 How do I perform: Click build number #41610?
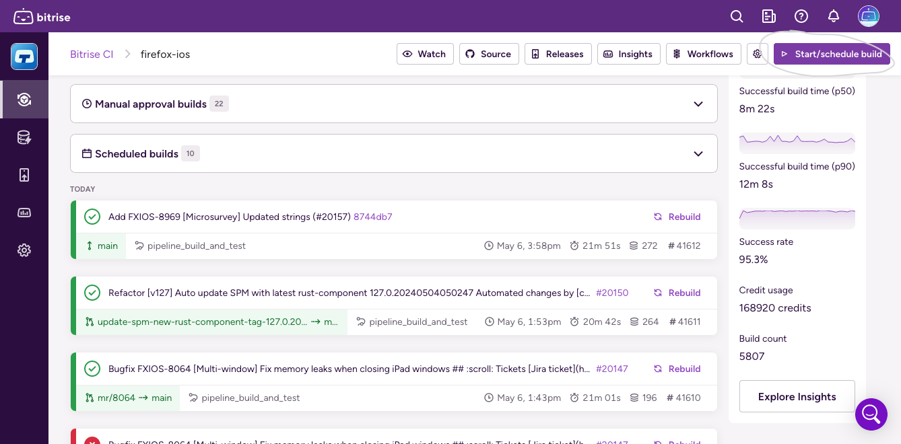tap(684, 398)
